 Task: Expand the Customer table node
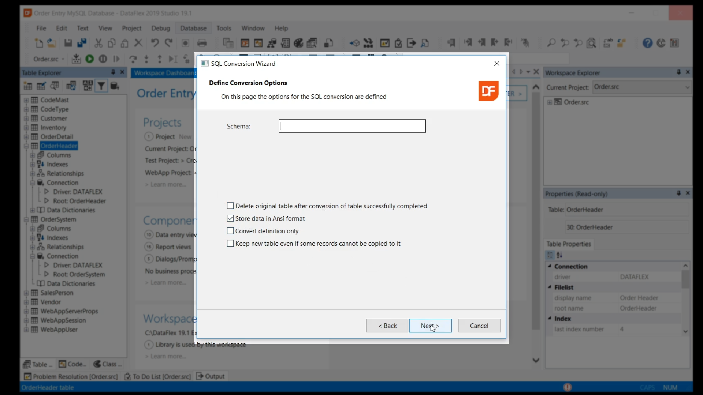click(26, 118)
